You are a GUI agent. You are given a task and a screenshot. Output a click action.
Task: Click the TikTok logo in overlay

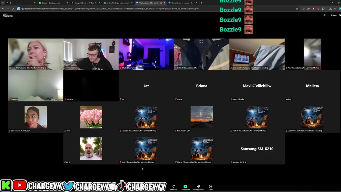tap(121, 186)
